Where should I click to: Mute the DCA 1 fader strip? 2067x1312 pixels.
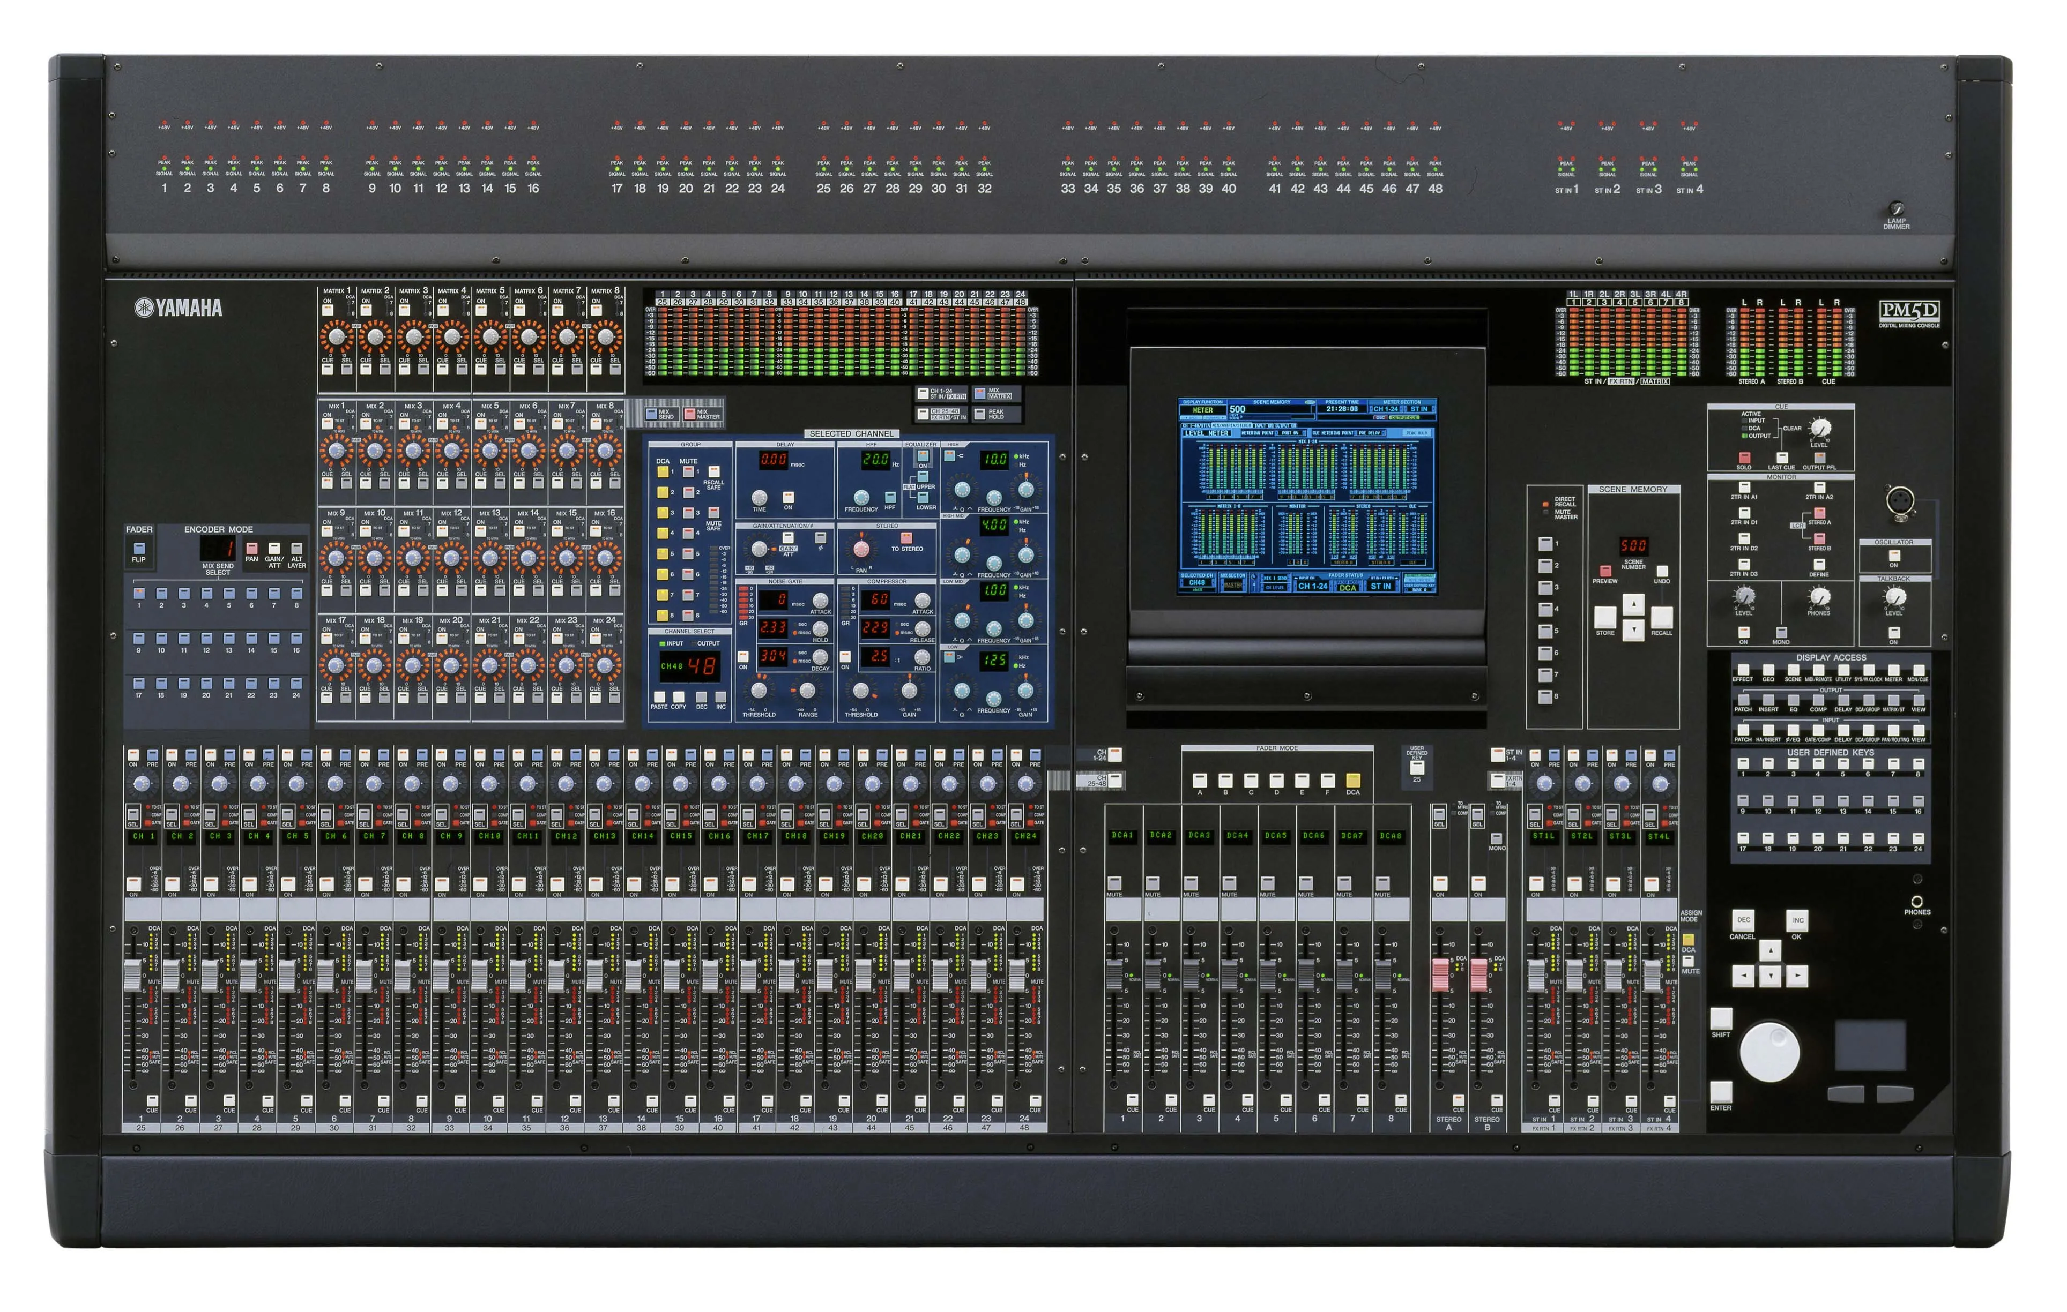[x=1114, y=883]
